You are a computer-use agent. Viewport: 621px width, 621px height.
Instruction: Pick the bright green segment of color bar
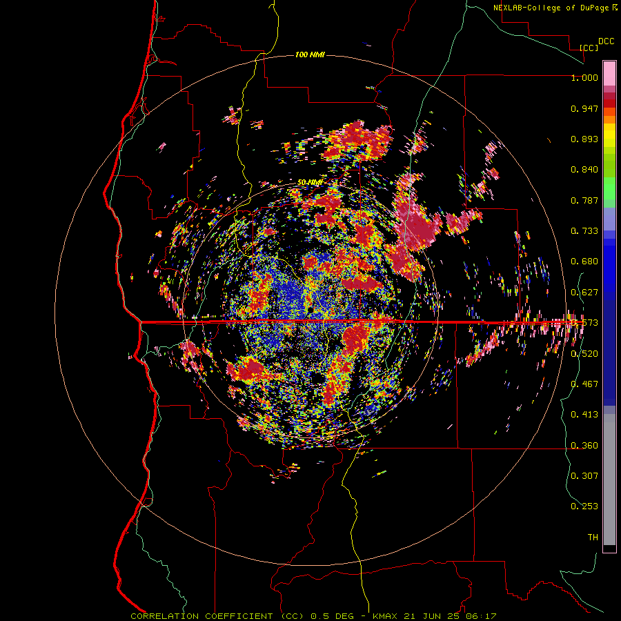(609, 188)
